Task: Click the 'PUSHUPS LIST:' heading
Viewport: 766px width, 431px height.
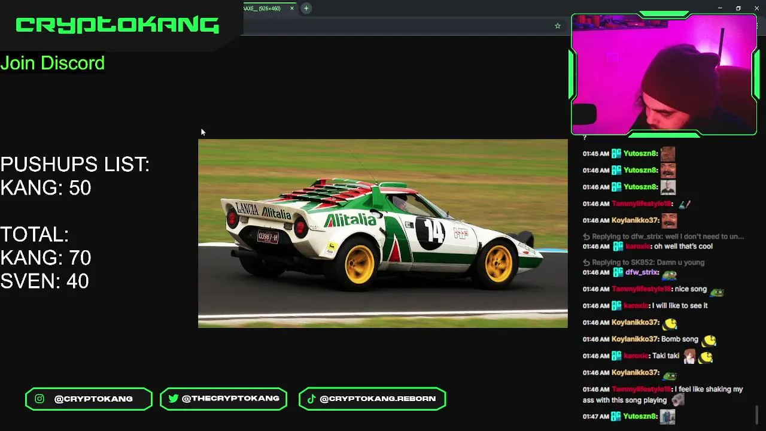Action: click(75, 165)
